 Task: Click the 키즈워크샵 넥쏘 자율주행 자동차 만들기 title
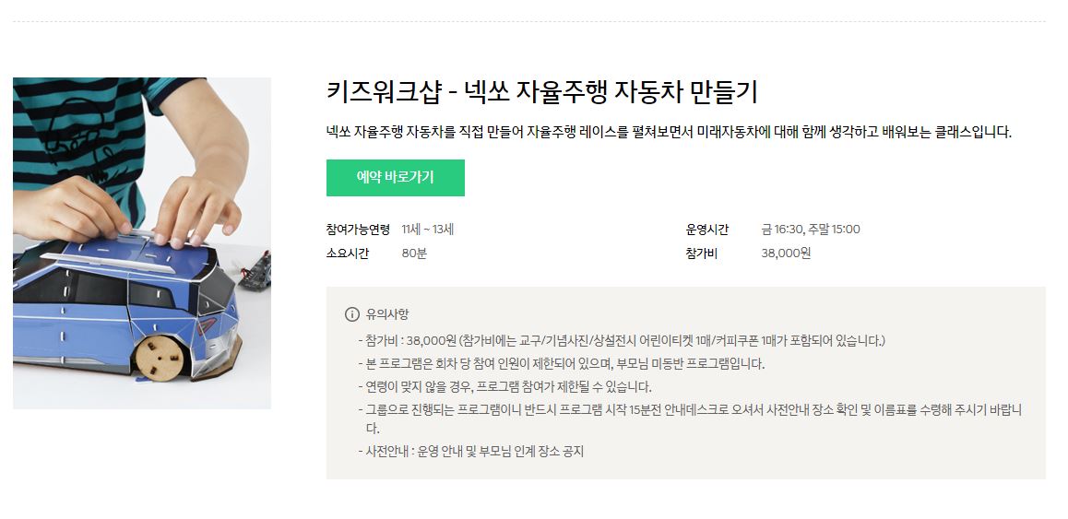(542, 92)
